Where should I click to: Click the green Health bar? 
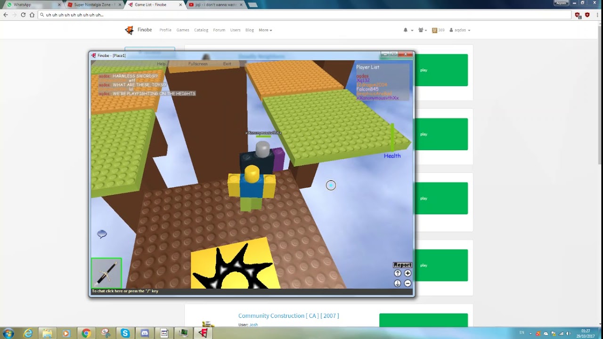(392, 137)
